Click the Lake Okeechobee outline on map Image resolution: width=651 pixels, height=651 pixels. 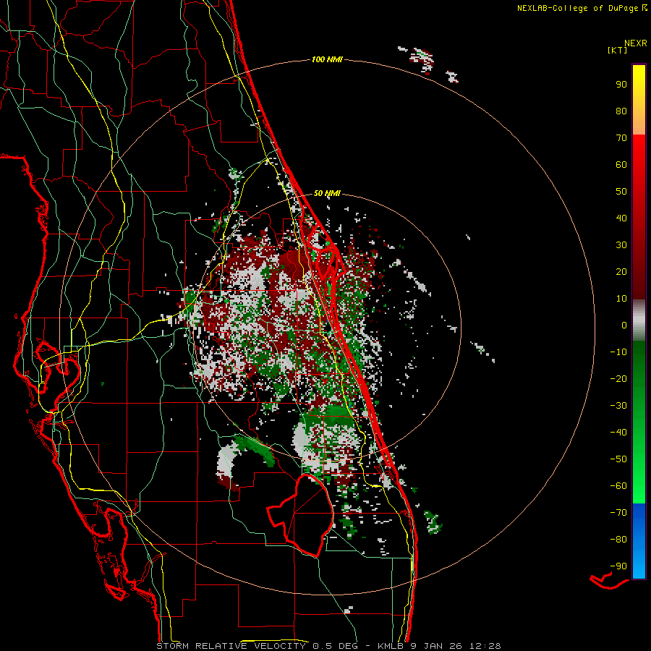302,515
